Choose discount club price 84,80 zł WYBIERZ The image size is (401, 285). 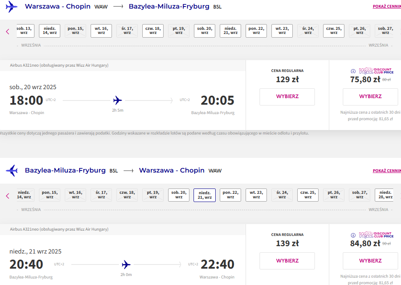point(370,261)
